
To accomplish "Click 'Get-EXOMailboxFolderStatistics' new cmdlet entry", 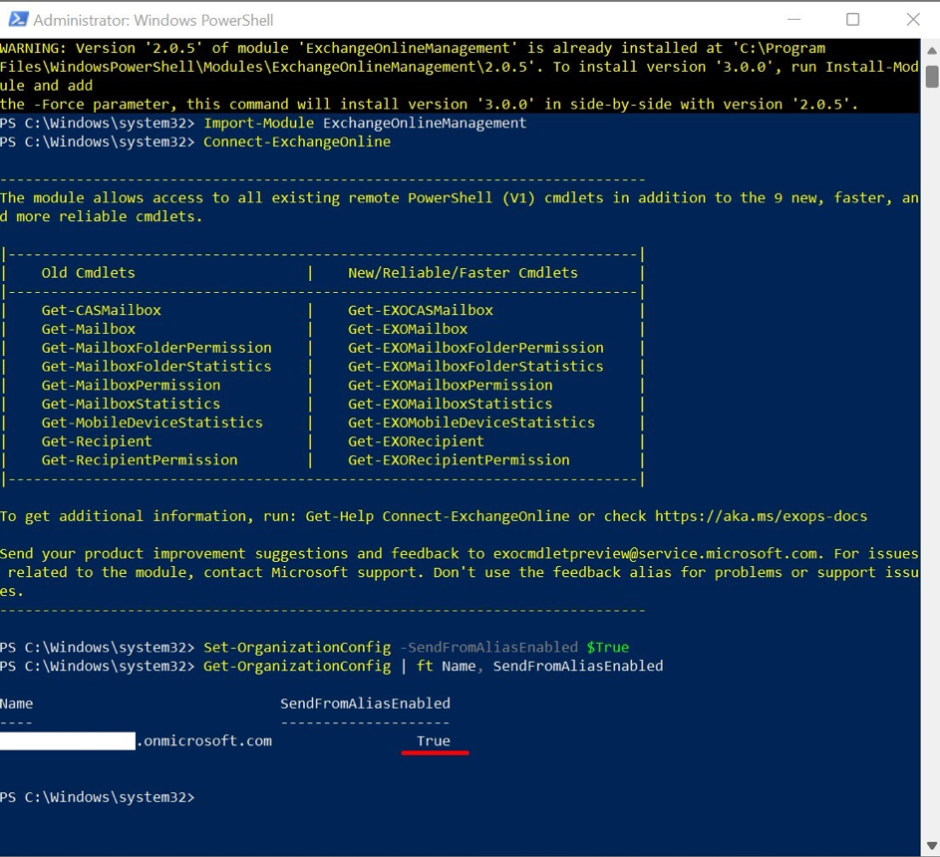I will coord(476,366).
